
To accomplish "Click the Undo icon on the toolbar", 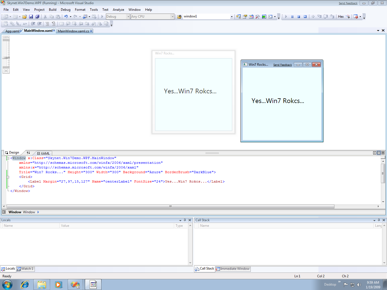I will tap(66, 16).
